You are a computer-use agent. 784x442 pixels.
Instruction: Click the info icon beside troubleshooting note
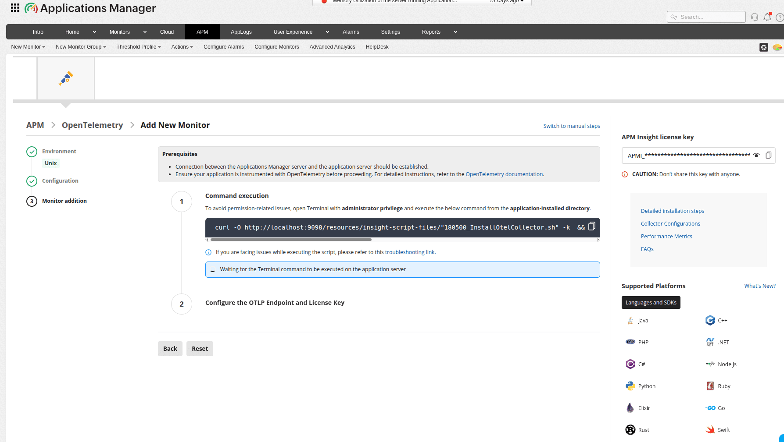click(x=208, y=252)
